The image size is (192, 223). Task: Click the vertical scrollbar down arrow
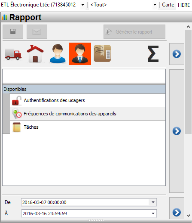189,216
